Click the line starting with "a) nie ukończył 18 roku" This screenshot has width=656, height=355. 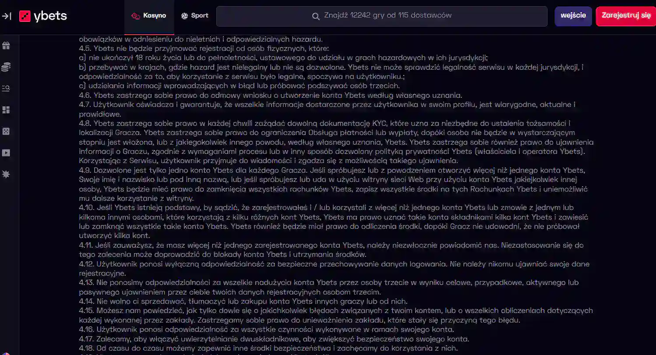pyautogui.click(x=283, y=58)
